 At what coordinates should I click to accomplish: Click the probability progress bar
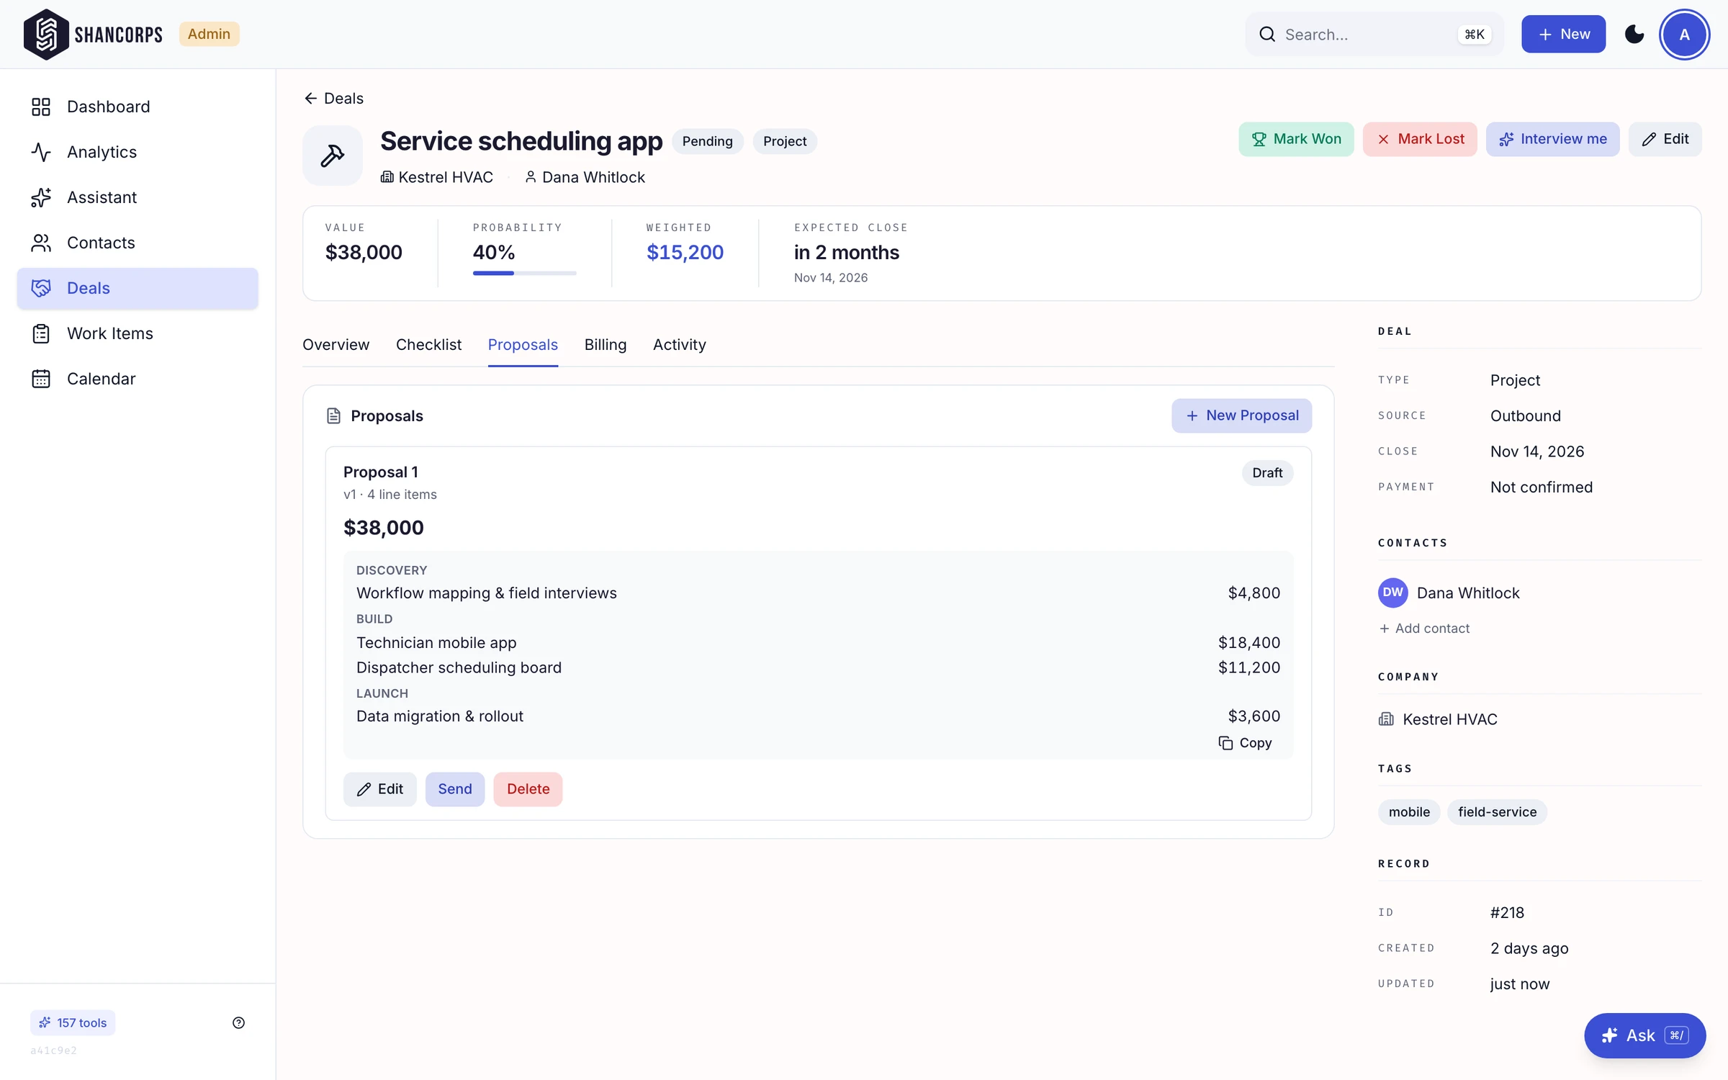[524, 273]
